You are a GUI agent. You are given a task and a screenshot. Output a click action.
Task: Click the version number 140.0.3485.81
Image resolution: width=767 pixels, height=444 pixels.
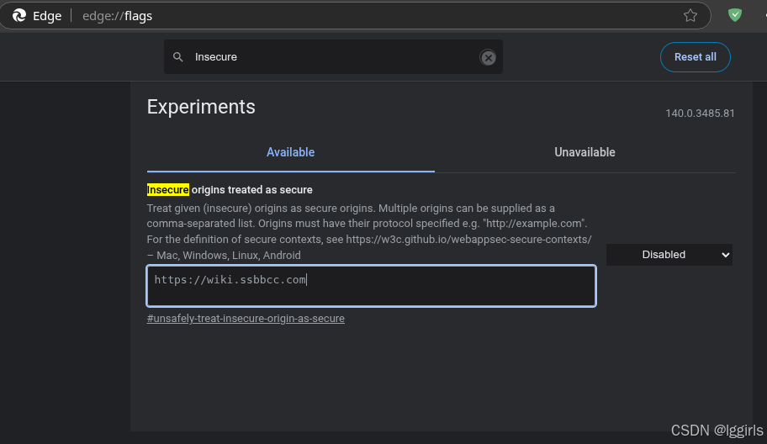coord(700,114)
